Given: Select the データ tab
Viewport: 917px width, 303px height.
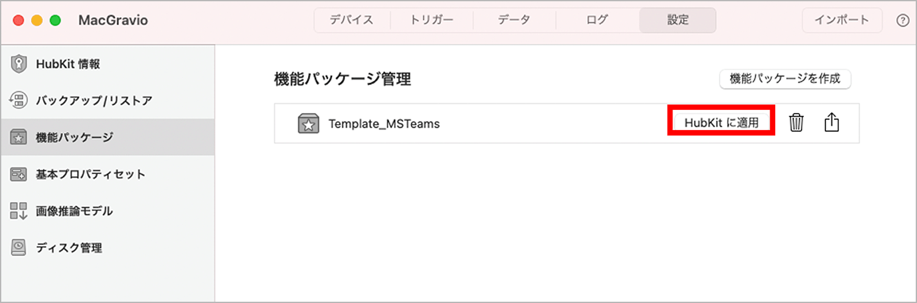Looking at the screenshot, I should (x=514, y=20).
